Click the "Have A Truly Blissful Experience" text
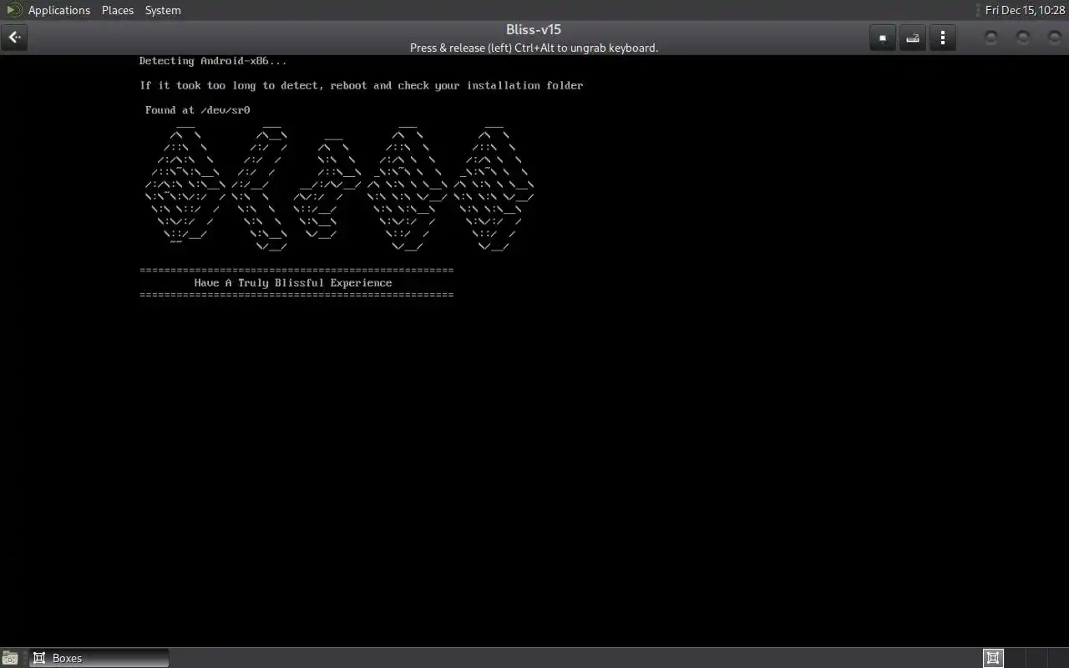The image size is (1069, 668). (293, 283)
